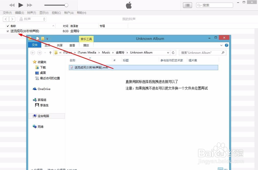This screenshot has width=258, height=170.
Task: Click the Play button in iTunes
Action: (21, 5)
